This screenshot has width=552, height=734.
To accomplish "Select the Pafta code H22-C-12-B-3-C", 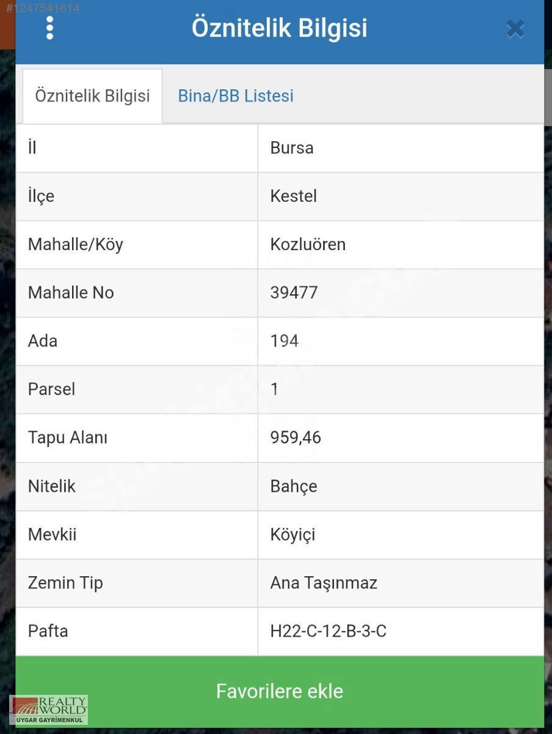I will pyautogui.click(x=329, y=631).
